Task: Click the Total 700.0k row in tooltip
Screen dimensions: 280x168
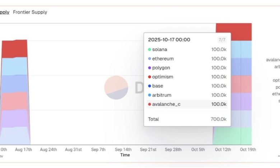Action: coord(187,119)
